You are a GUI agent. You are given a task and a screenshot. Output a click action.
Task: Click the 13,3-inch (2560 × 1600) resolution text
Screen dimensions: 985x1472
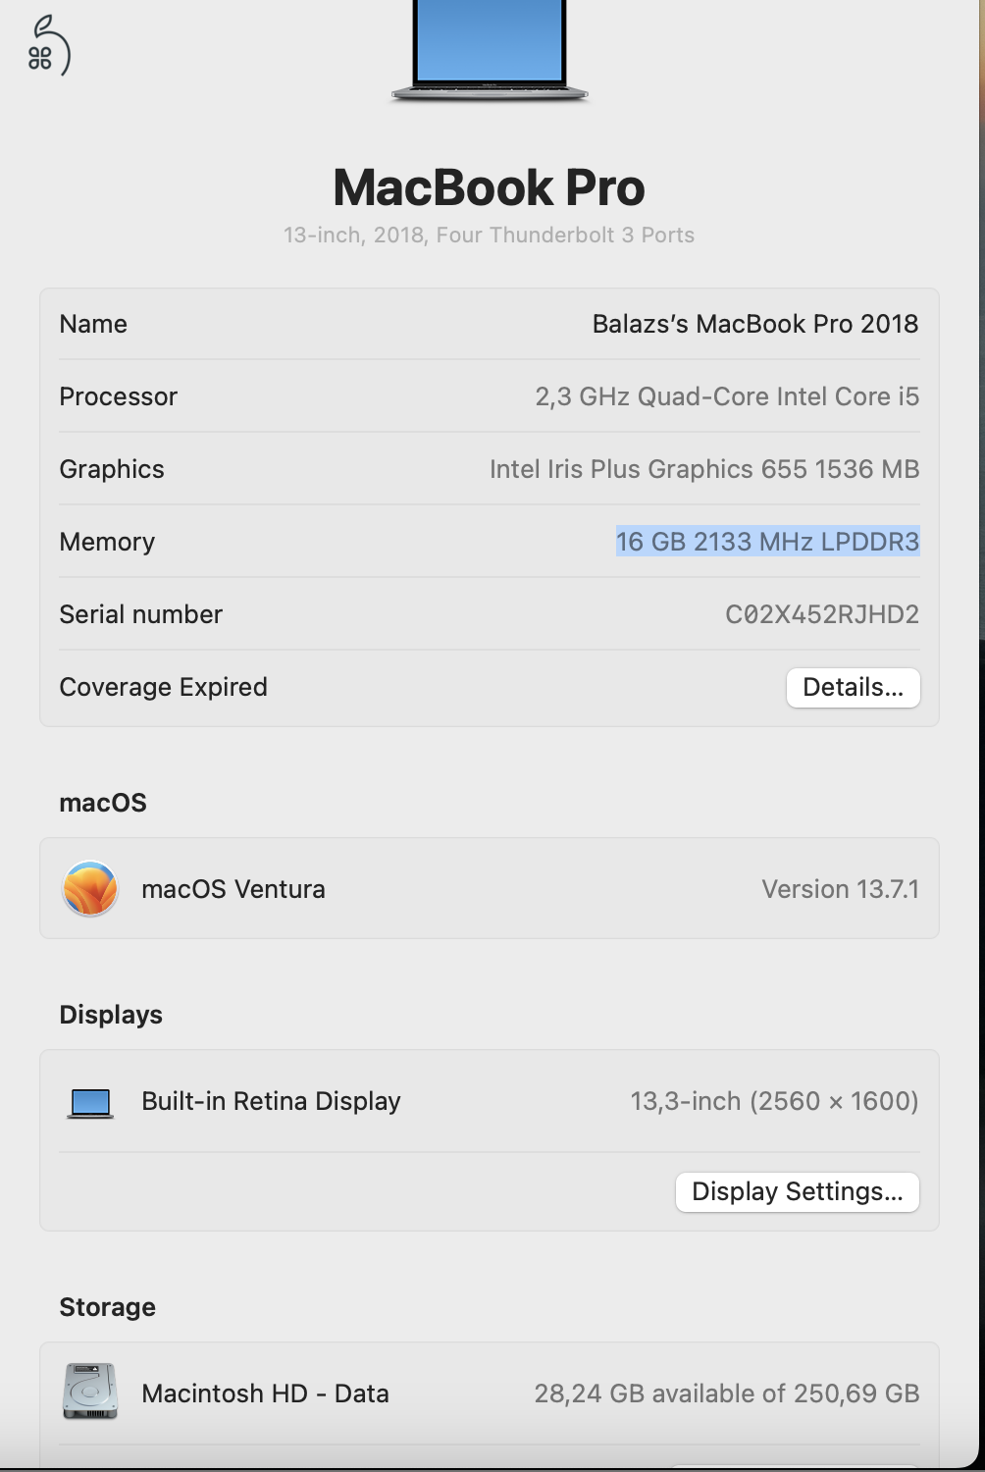pos(774,1101)
